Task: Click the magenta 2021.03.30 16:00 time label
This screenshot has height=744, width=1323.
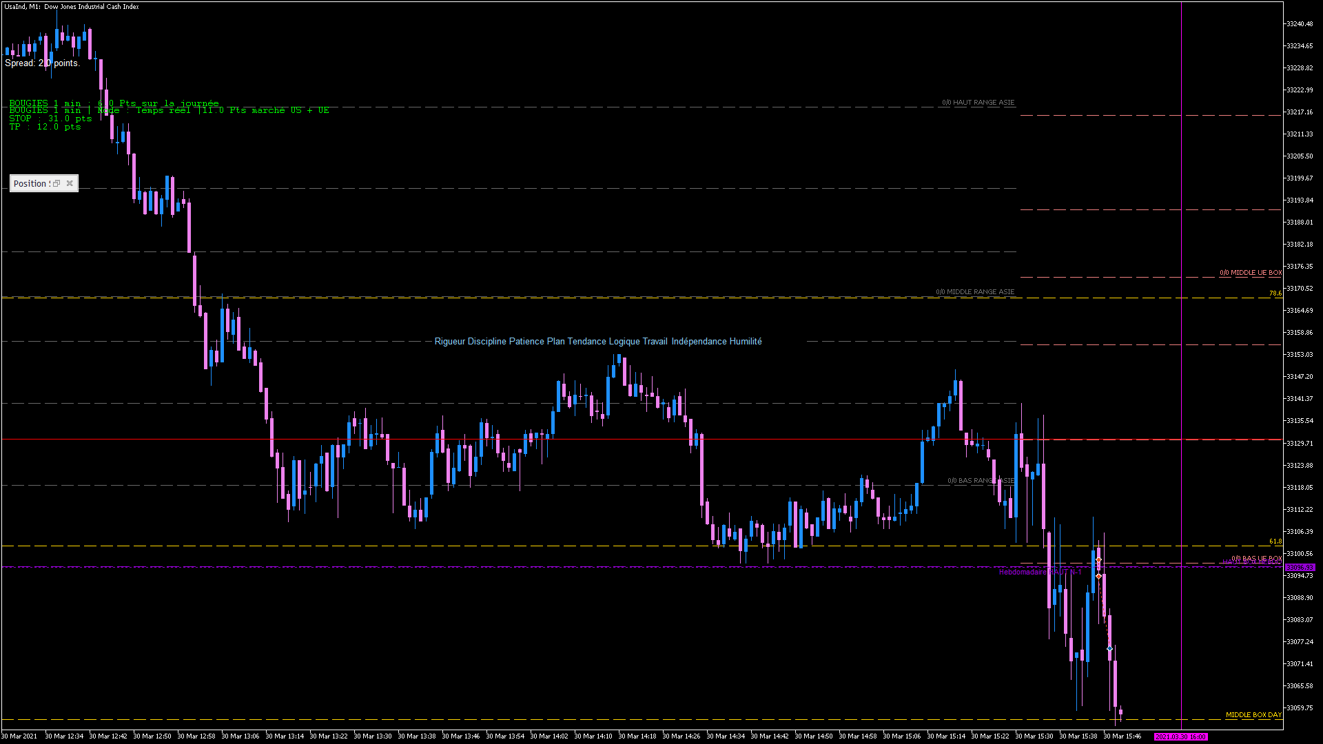Action: pos(1180,736)
